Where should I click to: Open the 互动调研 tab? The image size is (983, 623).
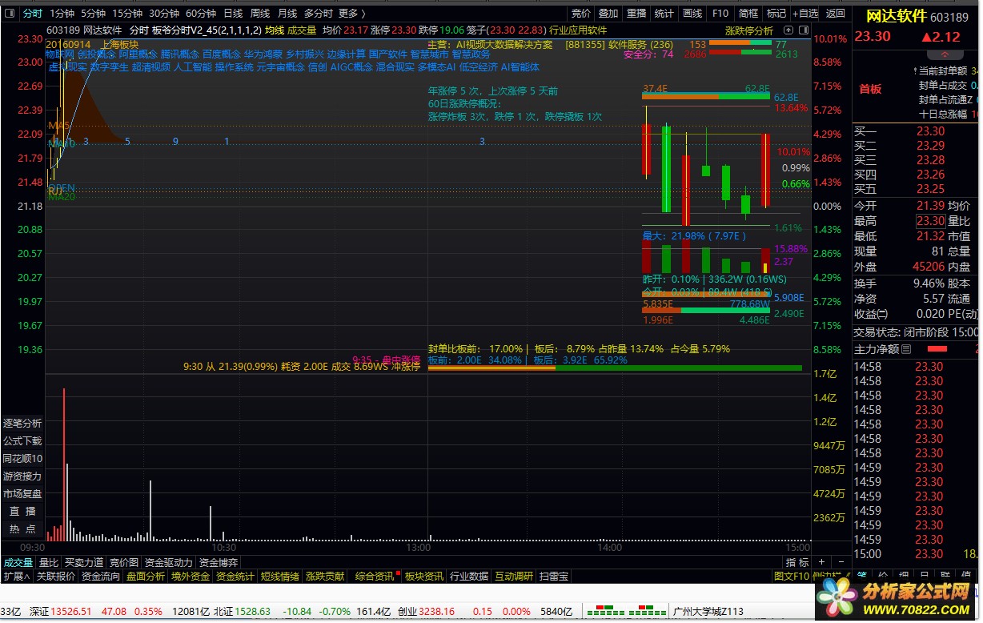click(514, 576)
